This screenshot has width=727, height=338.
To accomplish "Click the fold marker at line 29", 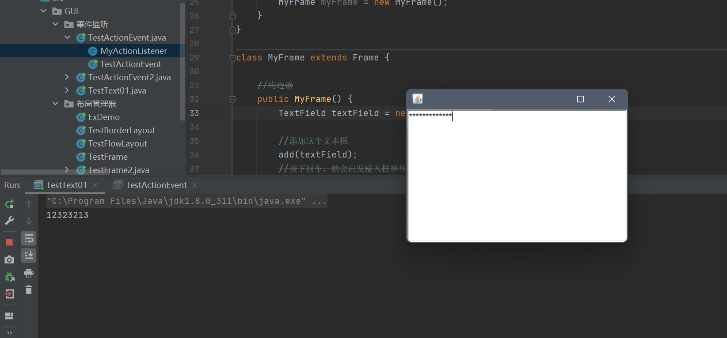I will click(232, 58).
